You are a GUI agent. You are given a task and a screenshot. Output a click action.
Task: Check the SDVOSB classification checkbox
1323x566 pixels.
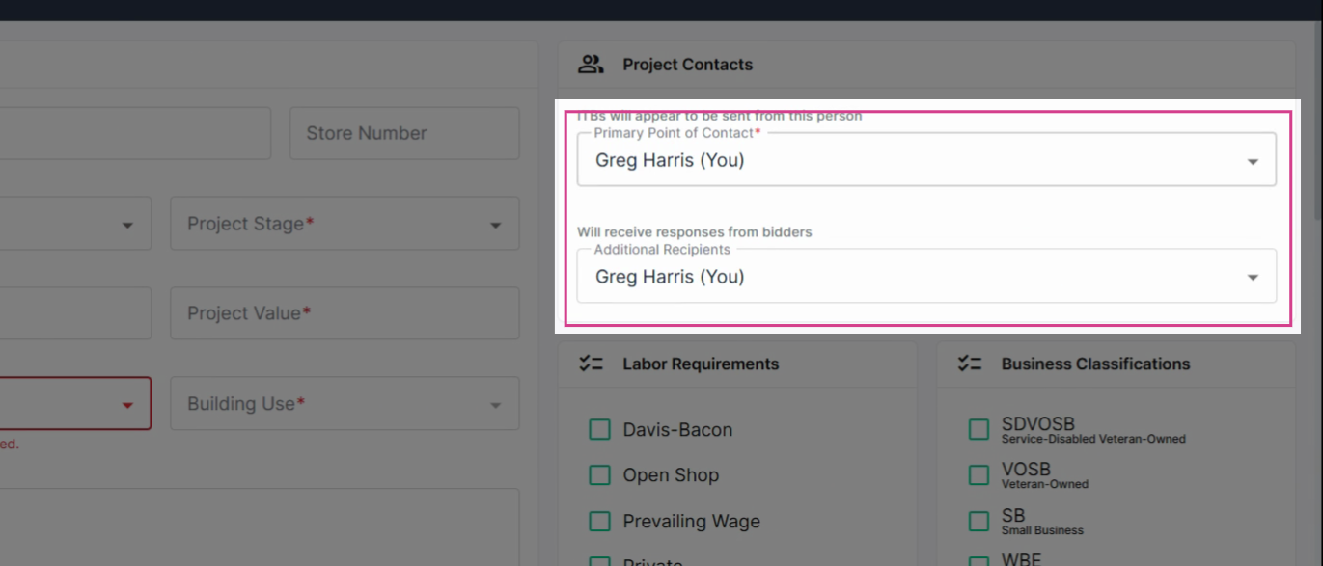point(978,429)
